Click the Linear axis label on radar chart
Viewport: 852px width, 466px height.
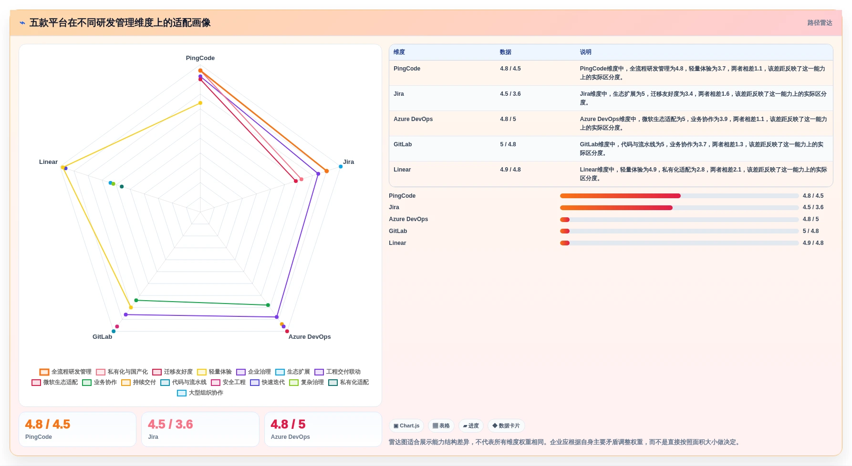[x=48, y=162]
